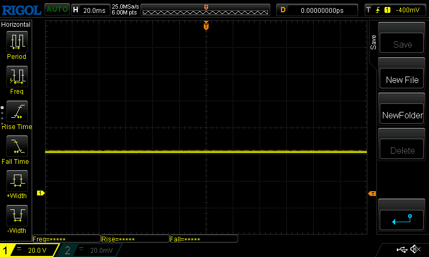The image size is (429, 257).
Task: Click the RIGOL logo
Action: click(x=21, y=10)
